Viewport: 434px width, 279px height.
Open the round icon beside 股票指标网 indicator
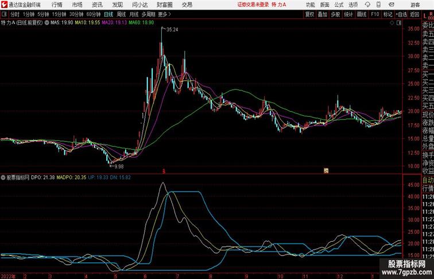(3, 178)
